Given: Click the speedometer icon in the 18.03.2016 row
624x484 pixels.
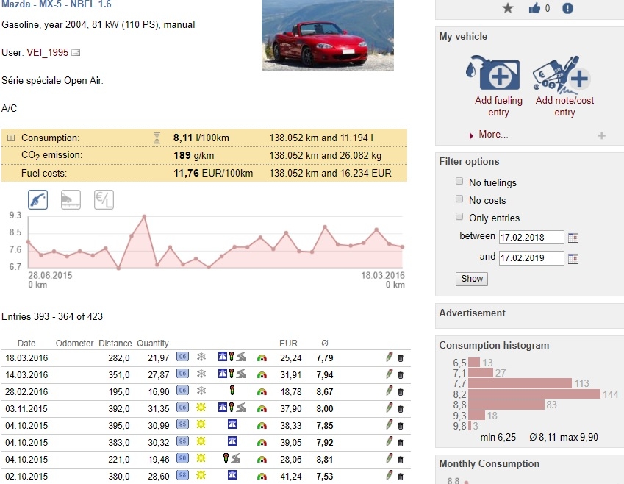Looking at the screenshot, I should click(262, 358).
